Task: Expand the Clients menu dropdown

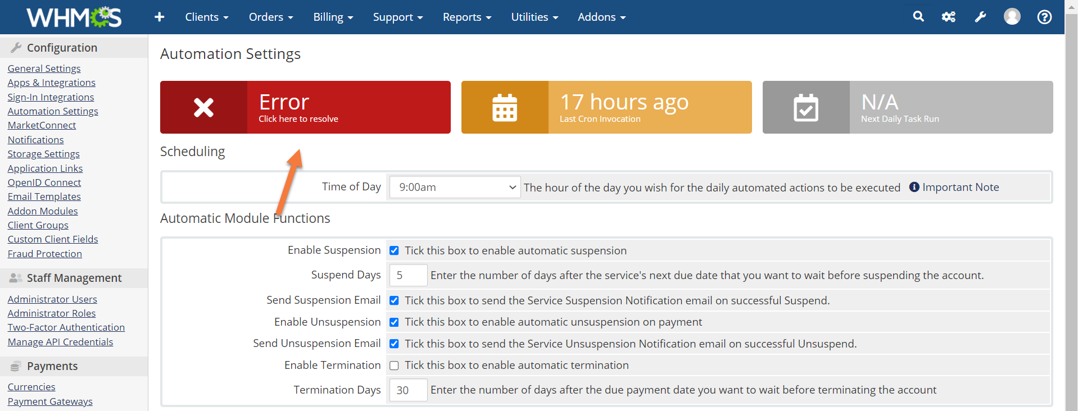Action: point(206,17)
